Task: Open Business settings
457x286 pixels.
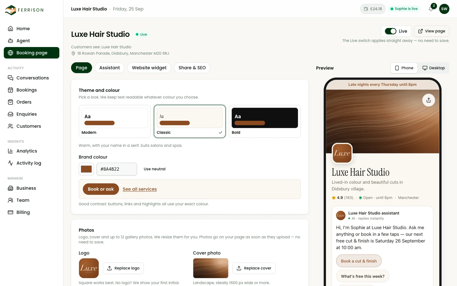Action: (x=32, y=188)
